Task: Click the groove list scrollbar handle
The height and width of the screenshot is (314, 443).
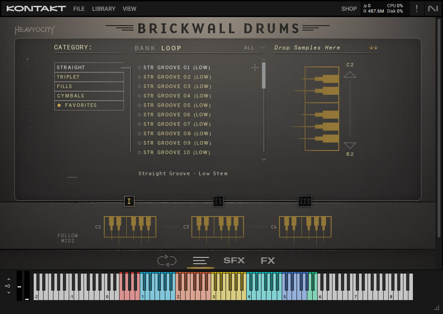Action: point(264,75)
